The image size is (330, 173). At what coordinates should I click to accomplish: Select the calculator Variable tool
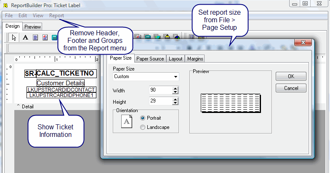[x=54, y=37]
